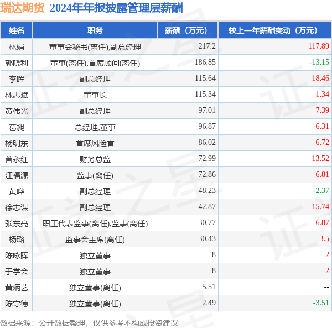Viewport: 332px width, 328px height.
Task: Click the change value -13.15
Action: (x=319, y=62)
